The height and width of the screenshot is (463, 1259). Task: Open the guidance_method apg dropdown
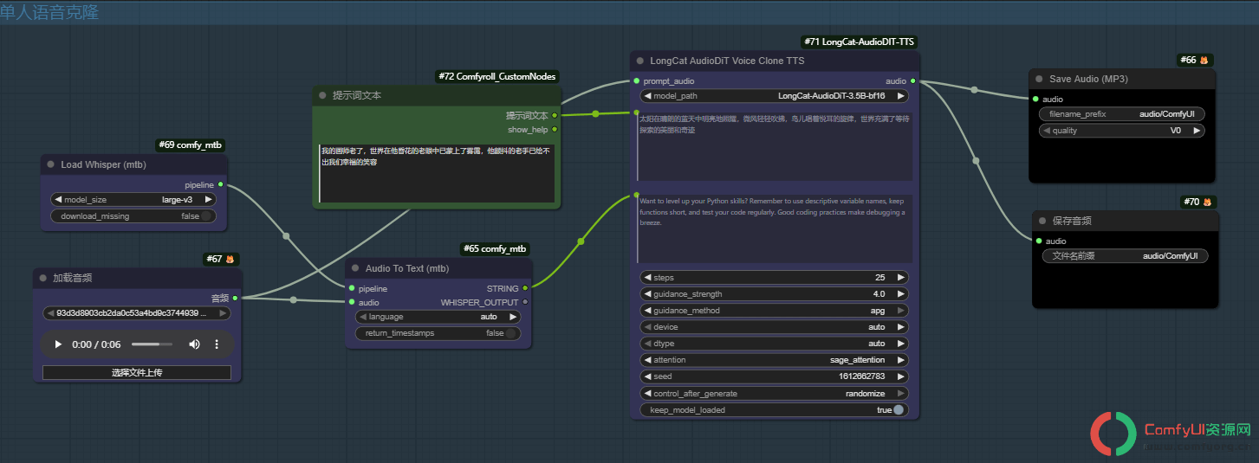click(x=774, y=311)
